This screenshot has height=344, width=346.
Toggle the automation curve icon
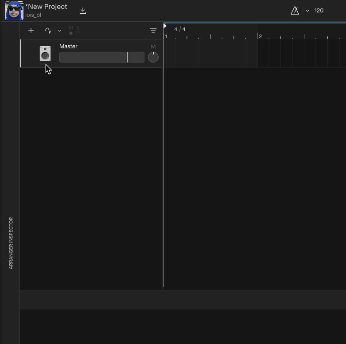[x=48, y=31]
